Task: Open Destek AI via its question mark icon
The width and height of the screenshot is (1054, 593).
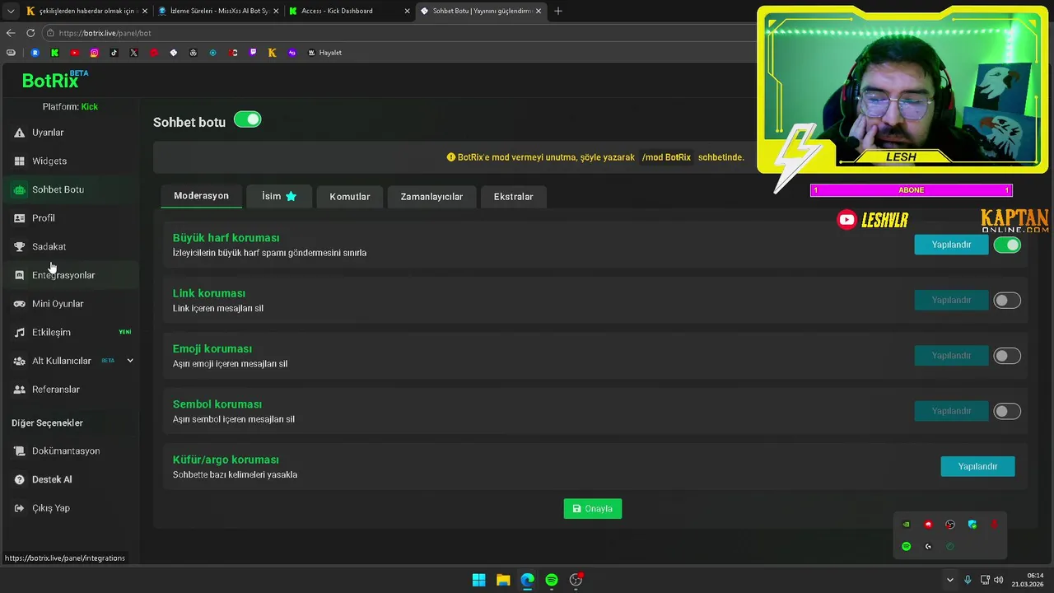Action: pyautogui.click(x=20, y=479)
